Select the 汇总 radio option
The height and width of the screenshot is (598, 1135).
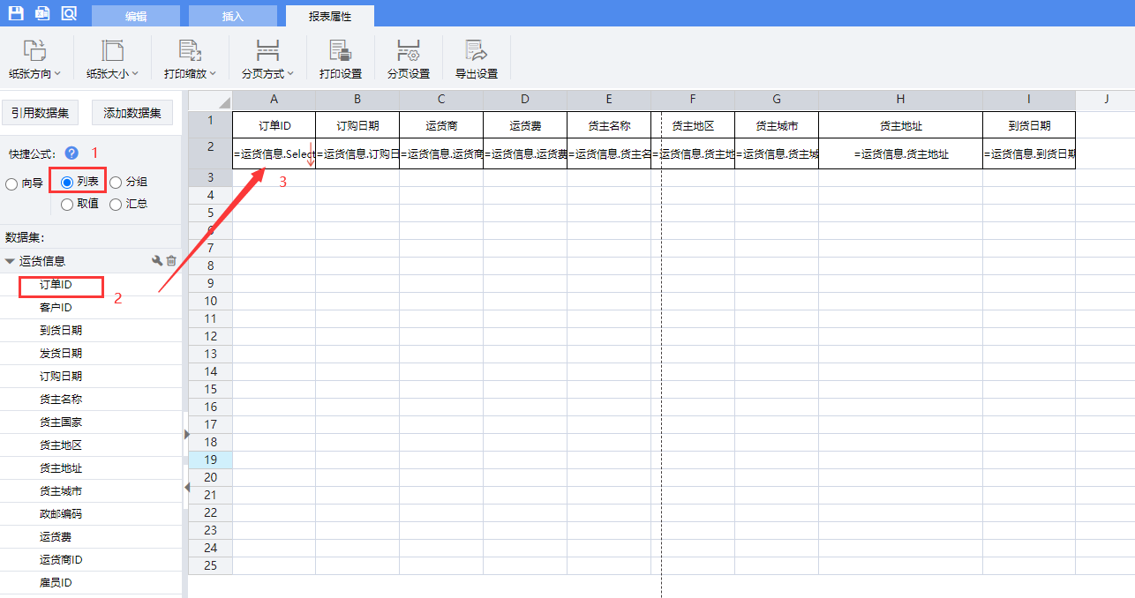(x=116, y=205)
